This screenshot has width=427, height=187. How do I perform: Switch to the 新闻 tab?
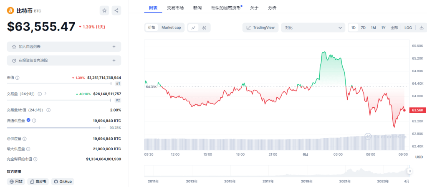click(x=198, y=8)
